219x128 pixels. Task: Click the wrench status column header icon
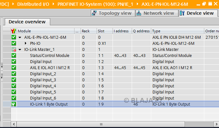(14, 31)
